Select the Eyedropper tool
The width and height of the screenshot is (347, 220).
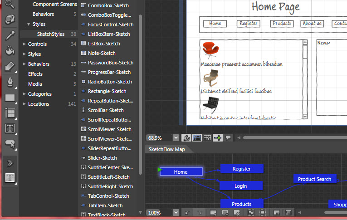pyautogui.click(x=10, y=35)
